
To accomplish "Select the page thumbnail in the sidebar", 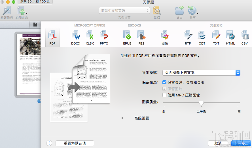I will tap(29, 65).
